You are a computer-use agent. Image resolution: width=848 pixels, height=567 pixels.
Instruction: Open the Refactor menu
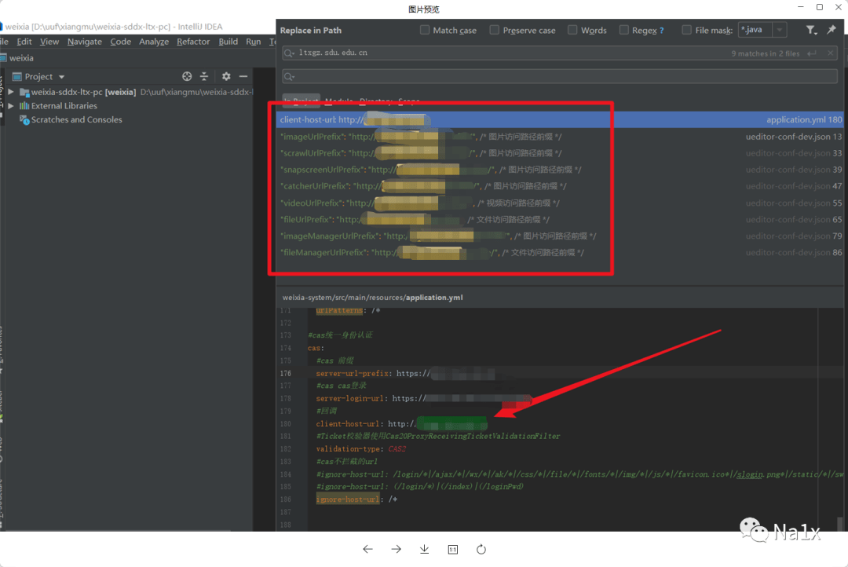(x=193, y=42)
